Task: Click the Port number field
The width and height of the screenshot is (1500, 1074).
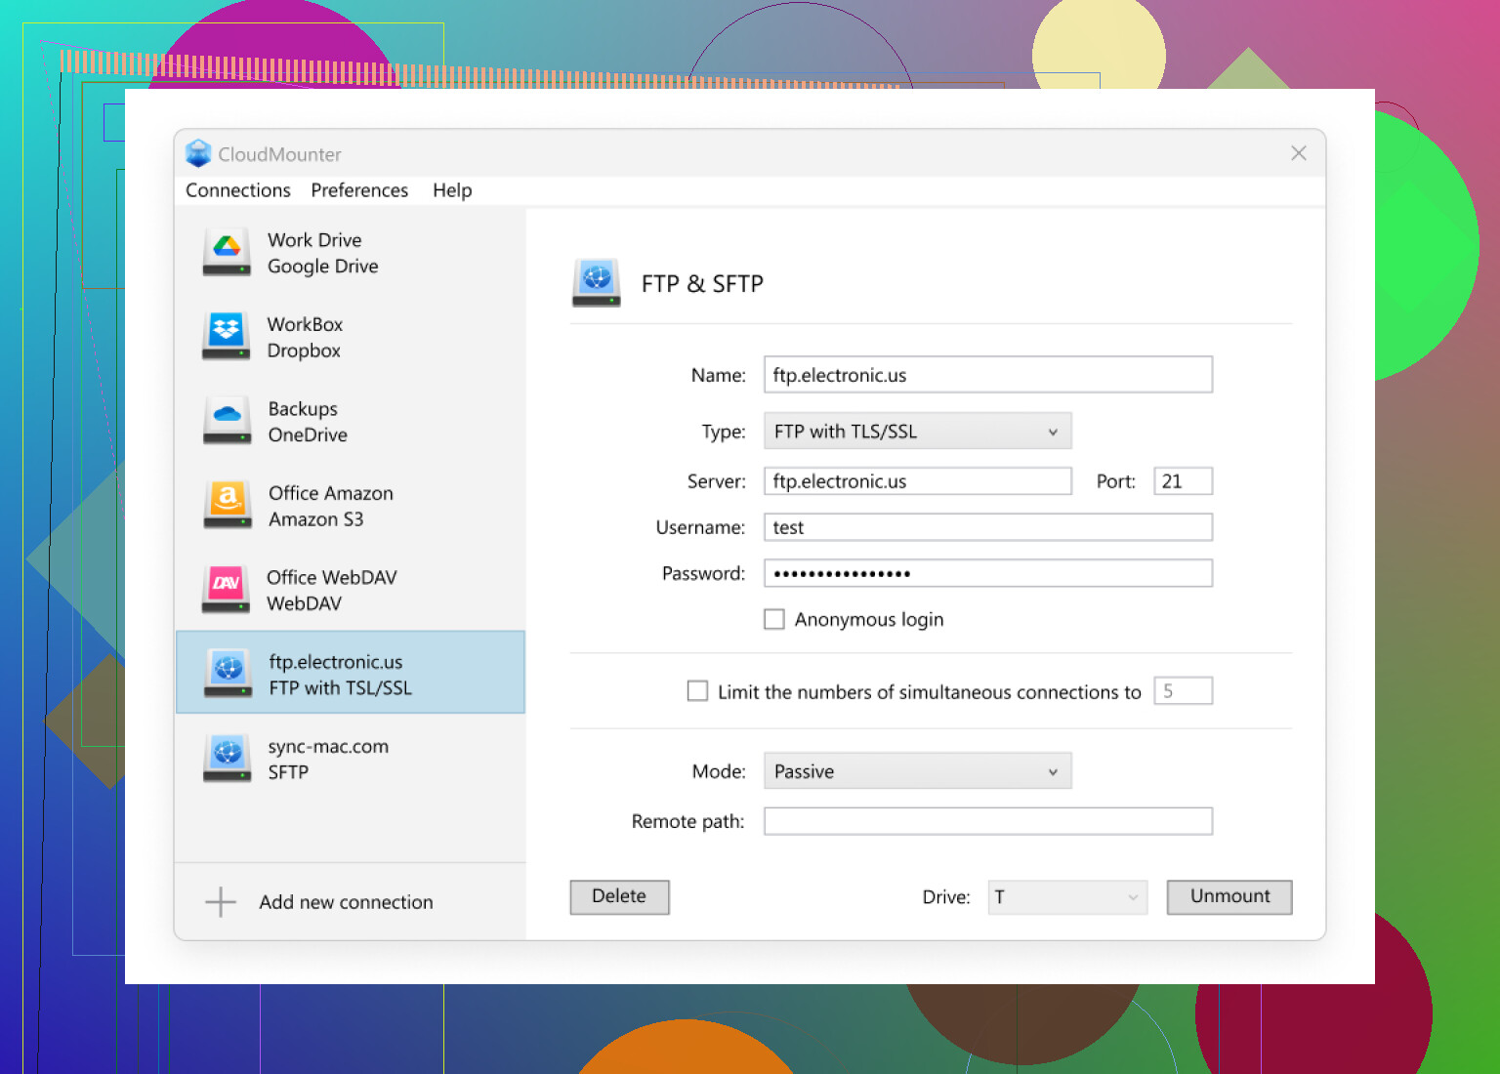Action: tap(1183, 481)
